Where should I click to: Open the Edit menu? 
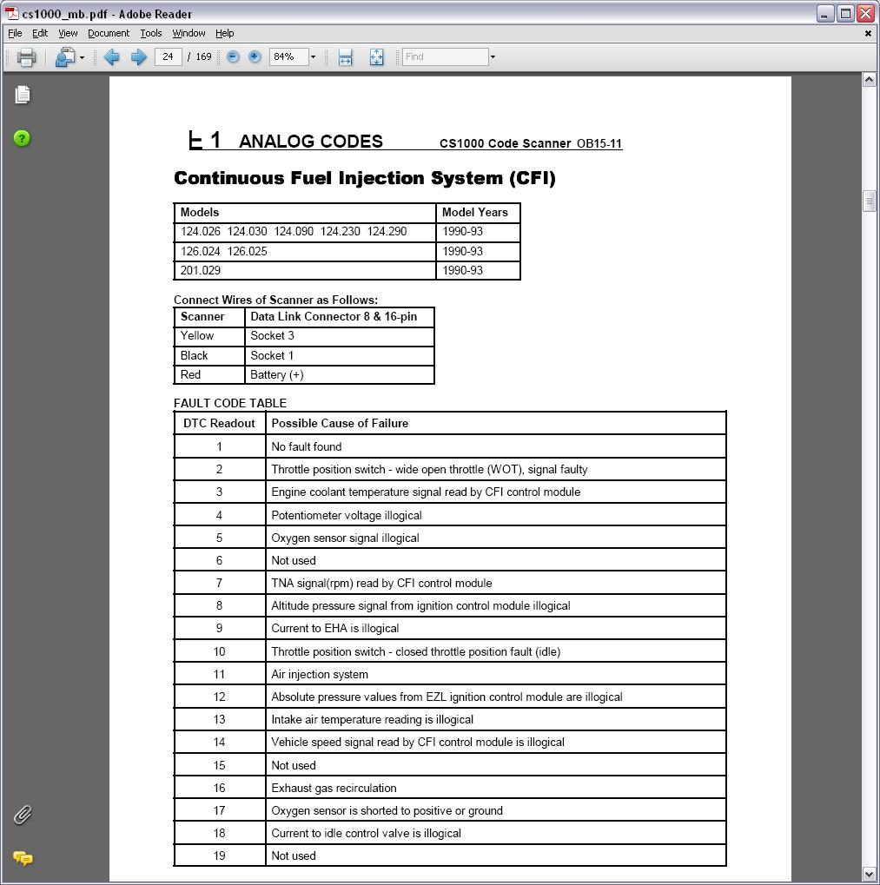pos(39,33)
